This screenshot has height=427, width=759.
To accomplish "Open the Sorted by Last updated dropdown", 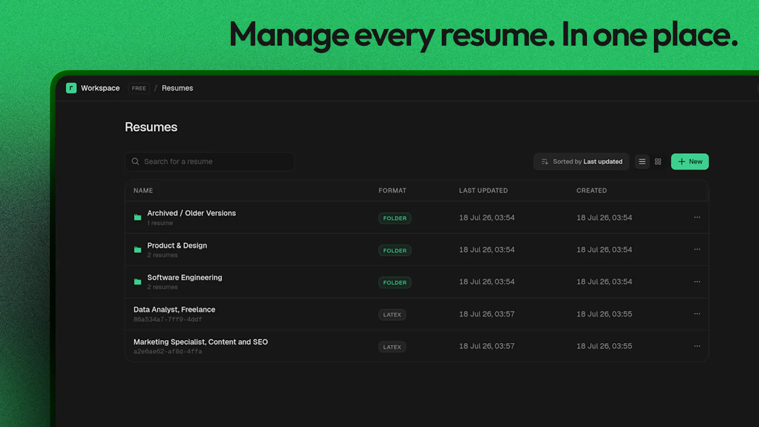I will coord(581,162).
